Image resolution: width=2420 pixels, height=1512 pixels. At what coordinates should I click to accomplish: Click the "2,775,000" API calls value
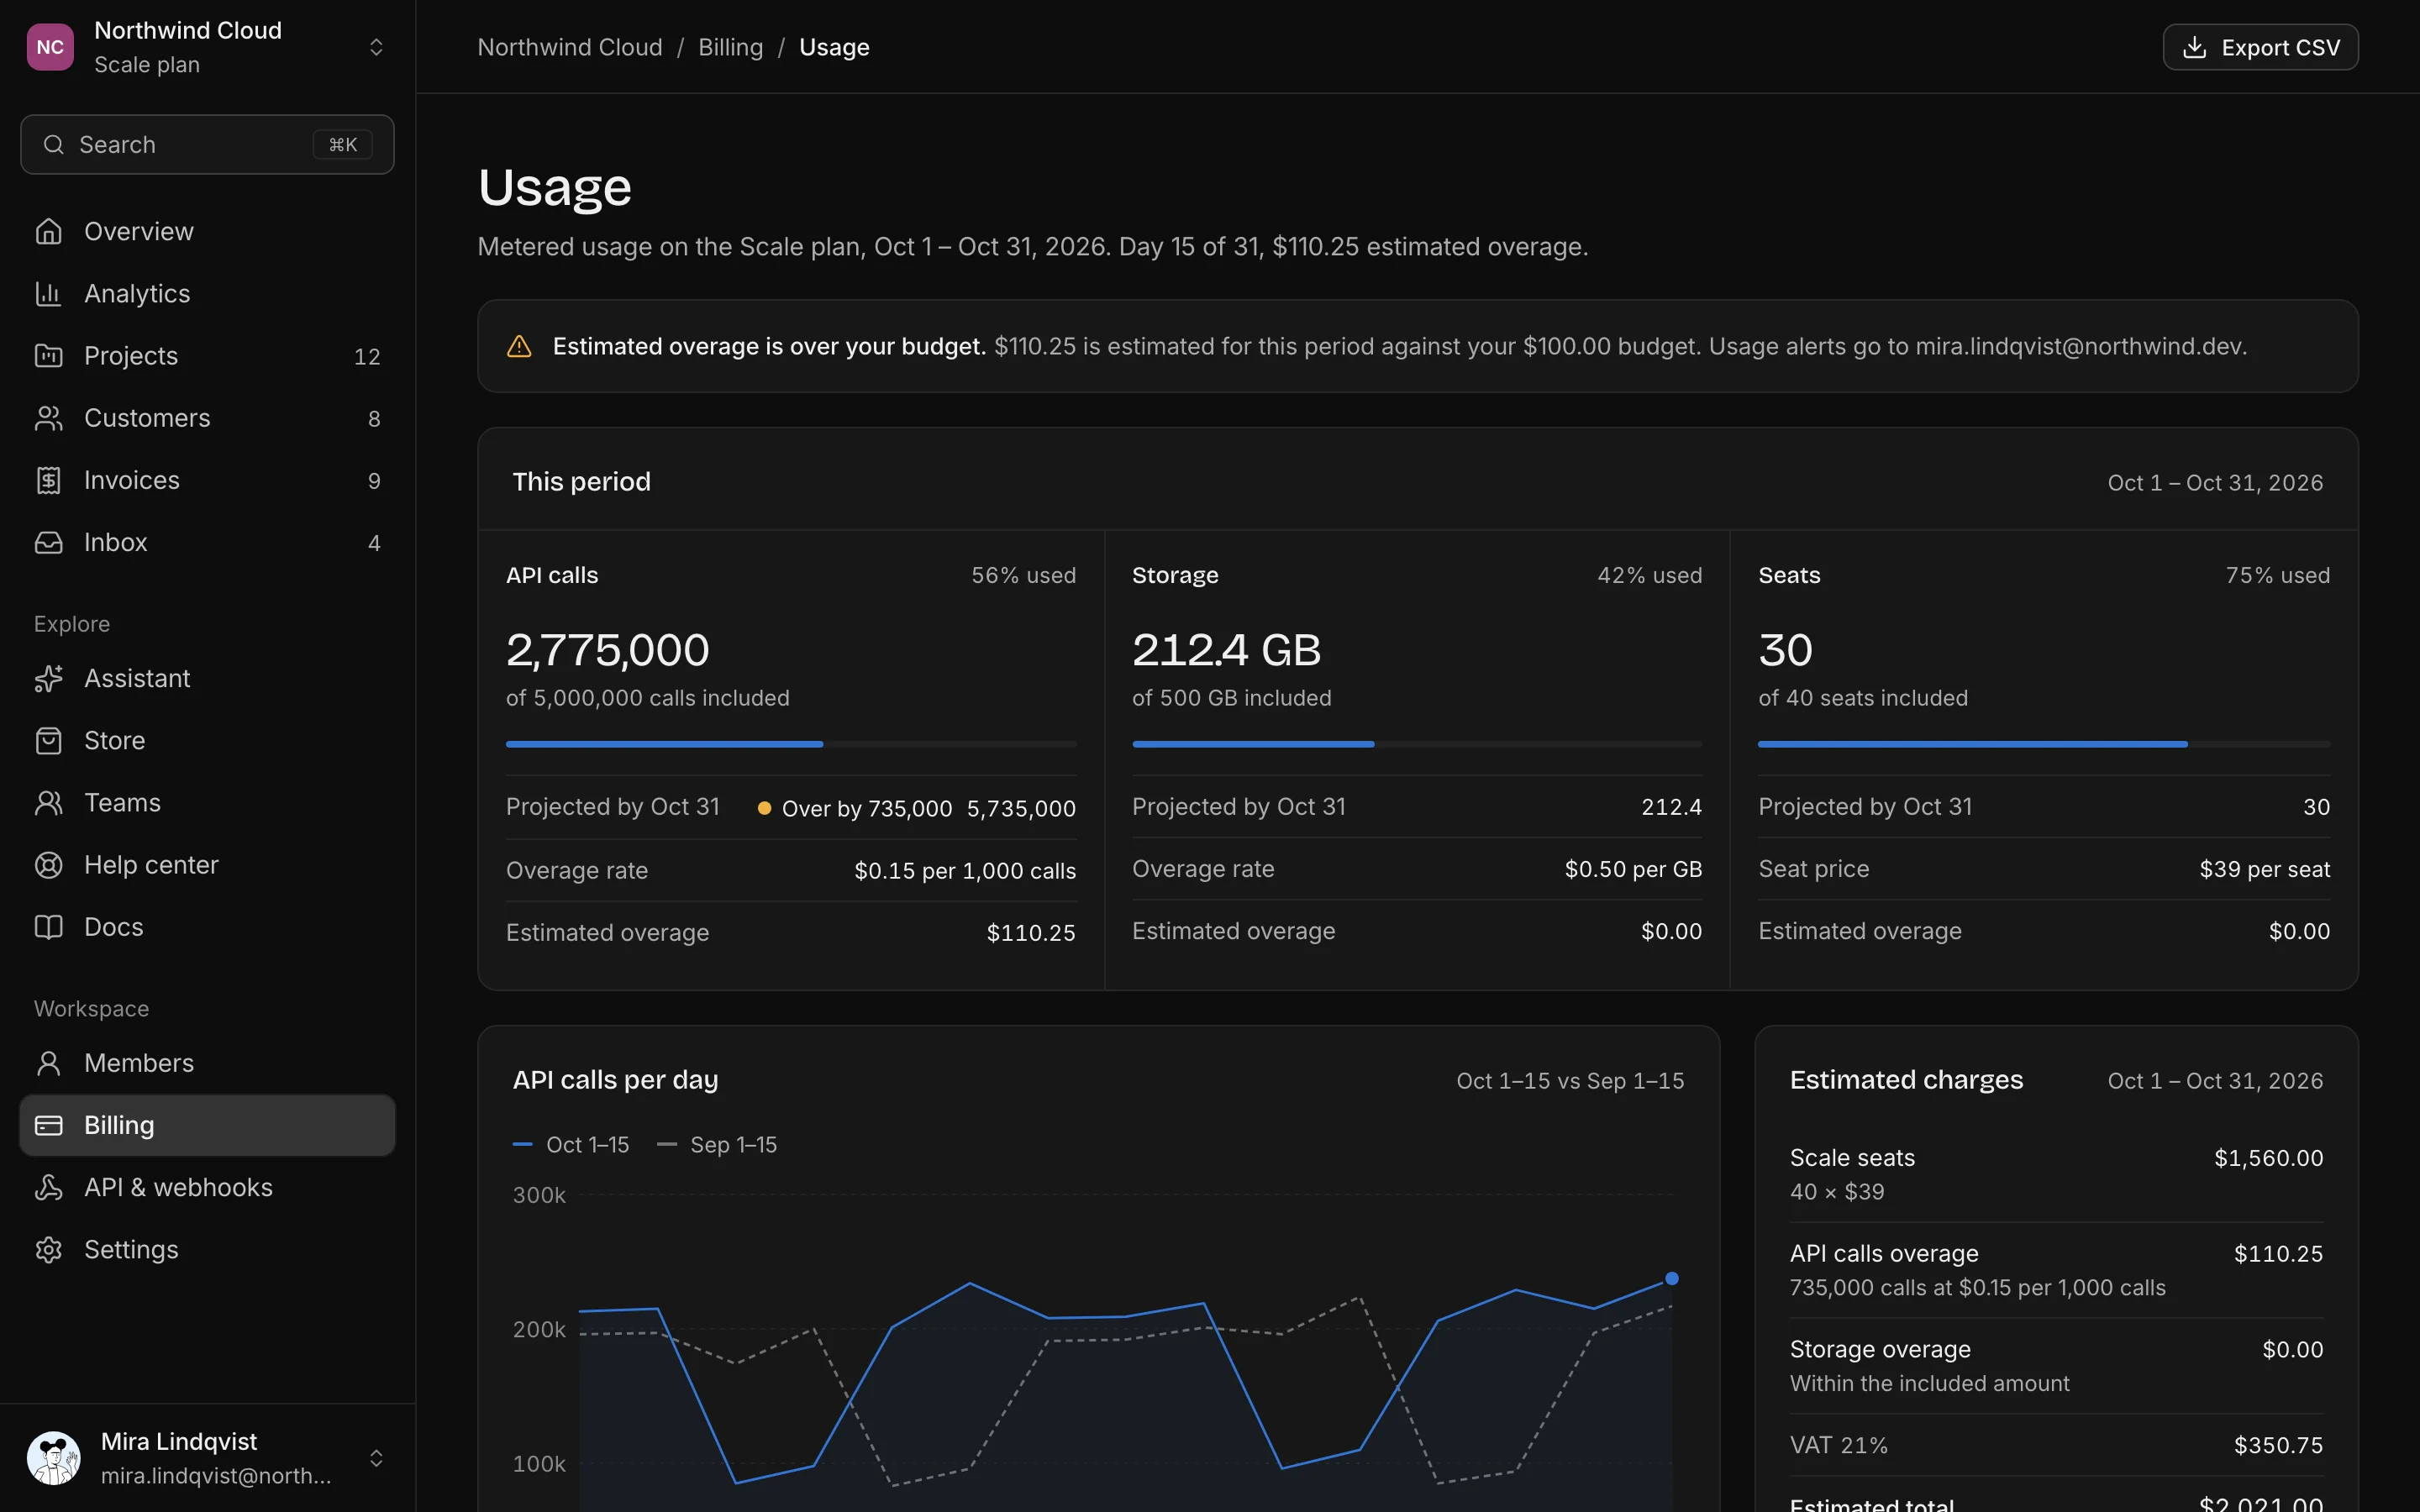(x=608, y=650)
